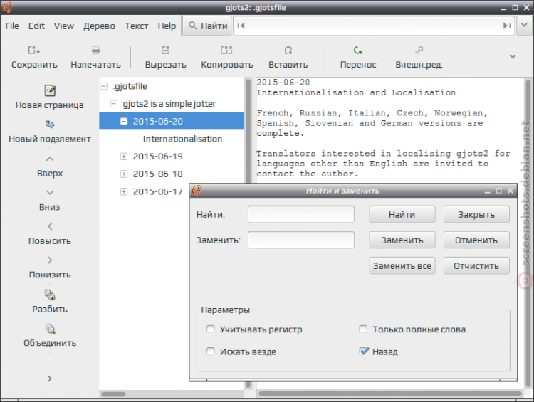
Task: Click the logo in Найти и заменить title bar
Action: pyautogui.click(x=197, y=191)
